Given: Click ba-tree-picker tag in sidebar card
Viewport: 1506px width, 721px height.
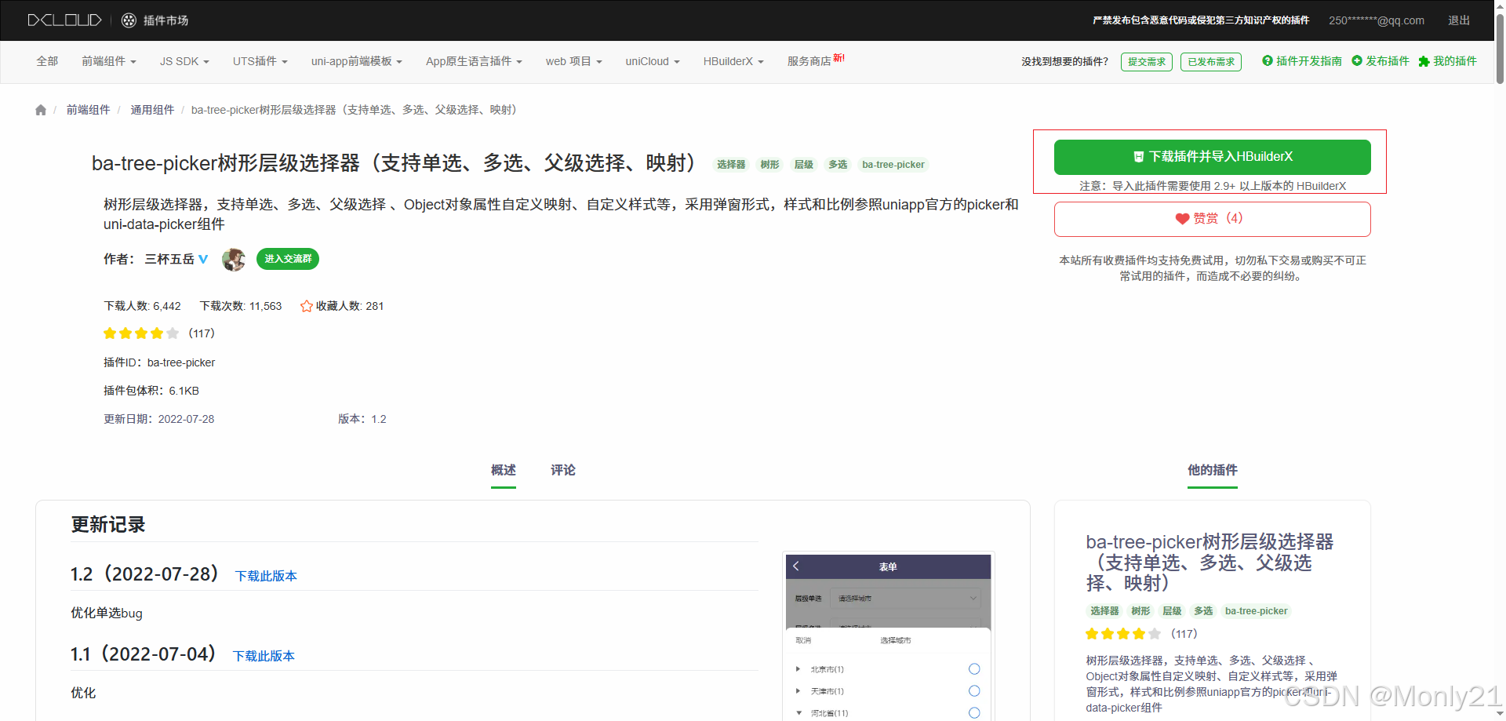Looking at the screenshot, I should point(1256,611).
